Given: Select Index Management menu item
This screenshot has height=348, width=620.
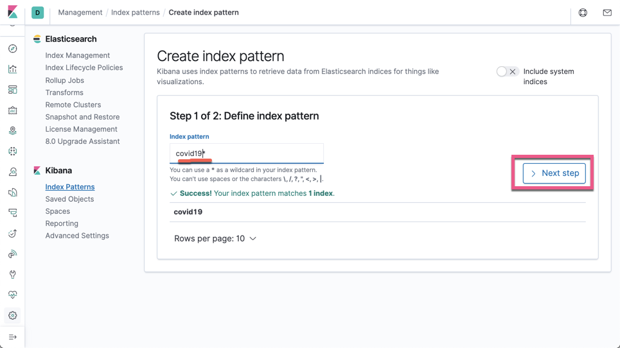Looking at the screenshot, I should (78, 55).
